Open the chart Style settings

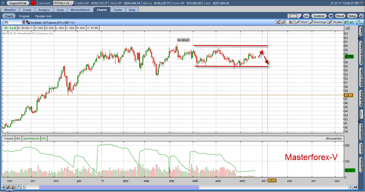(x=301, y=22)
